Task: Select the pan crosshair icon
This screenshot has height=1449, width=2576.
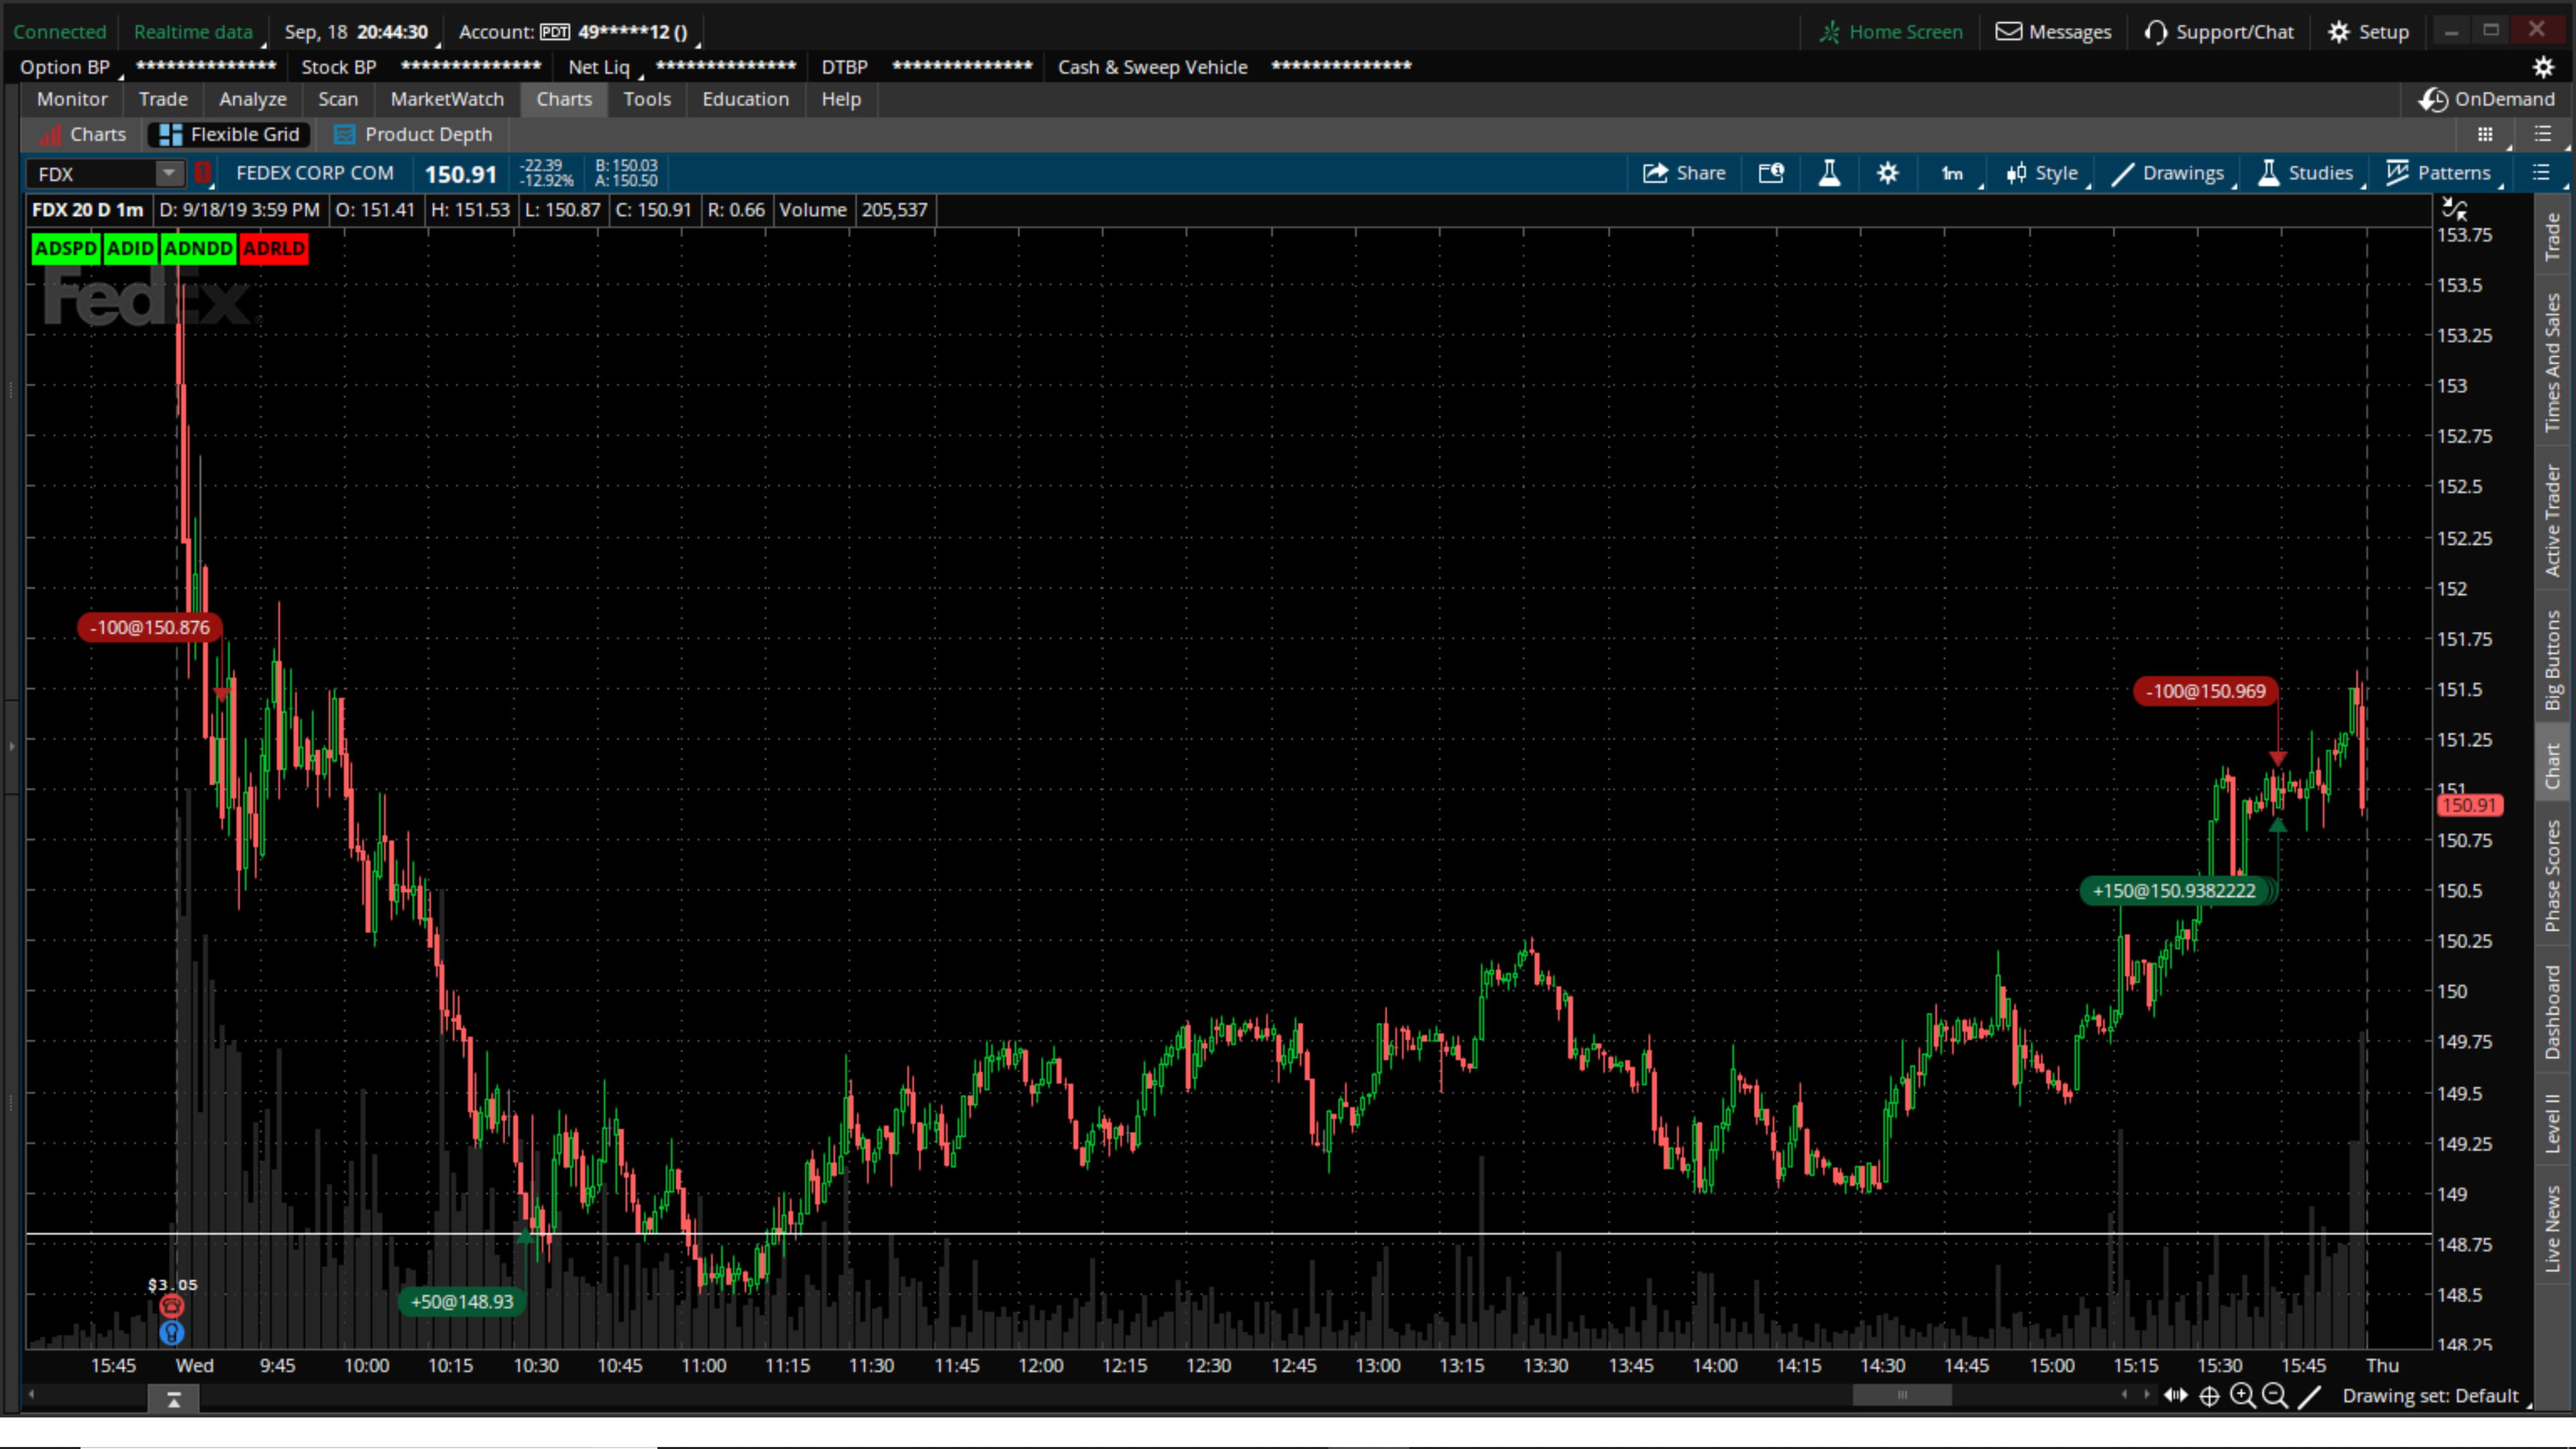Action: coord(2209,1396)
